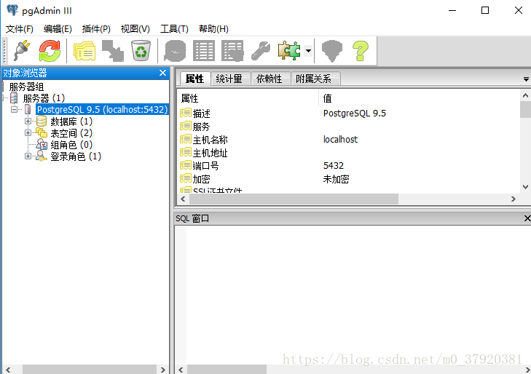Open the SQL query tool icon
Screen dimensions: 531x374
[175, 51]
